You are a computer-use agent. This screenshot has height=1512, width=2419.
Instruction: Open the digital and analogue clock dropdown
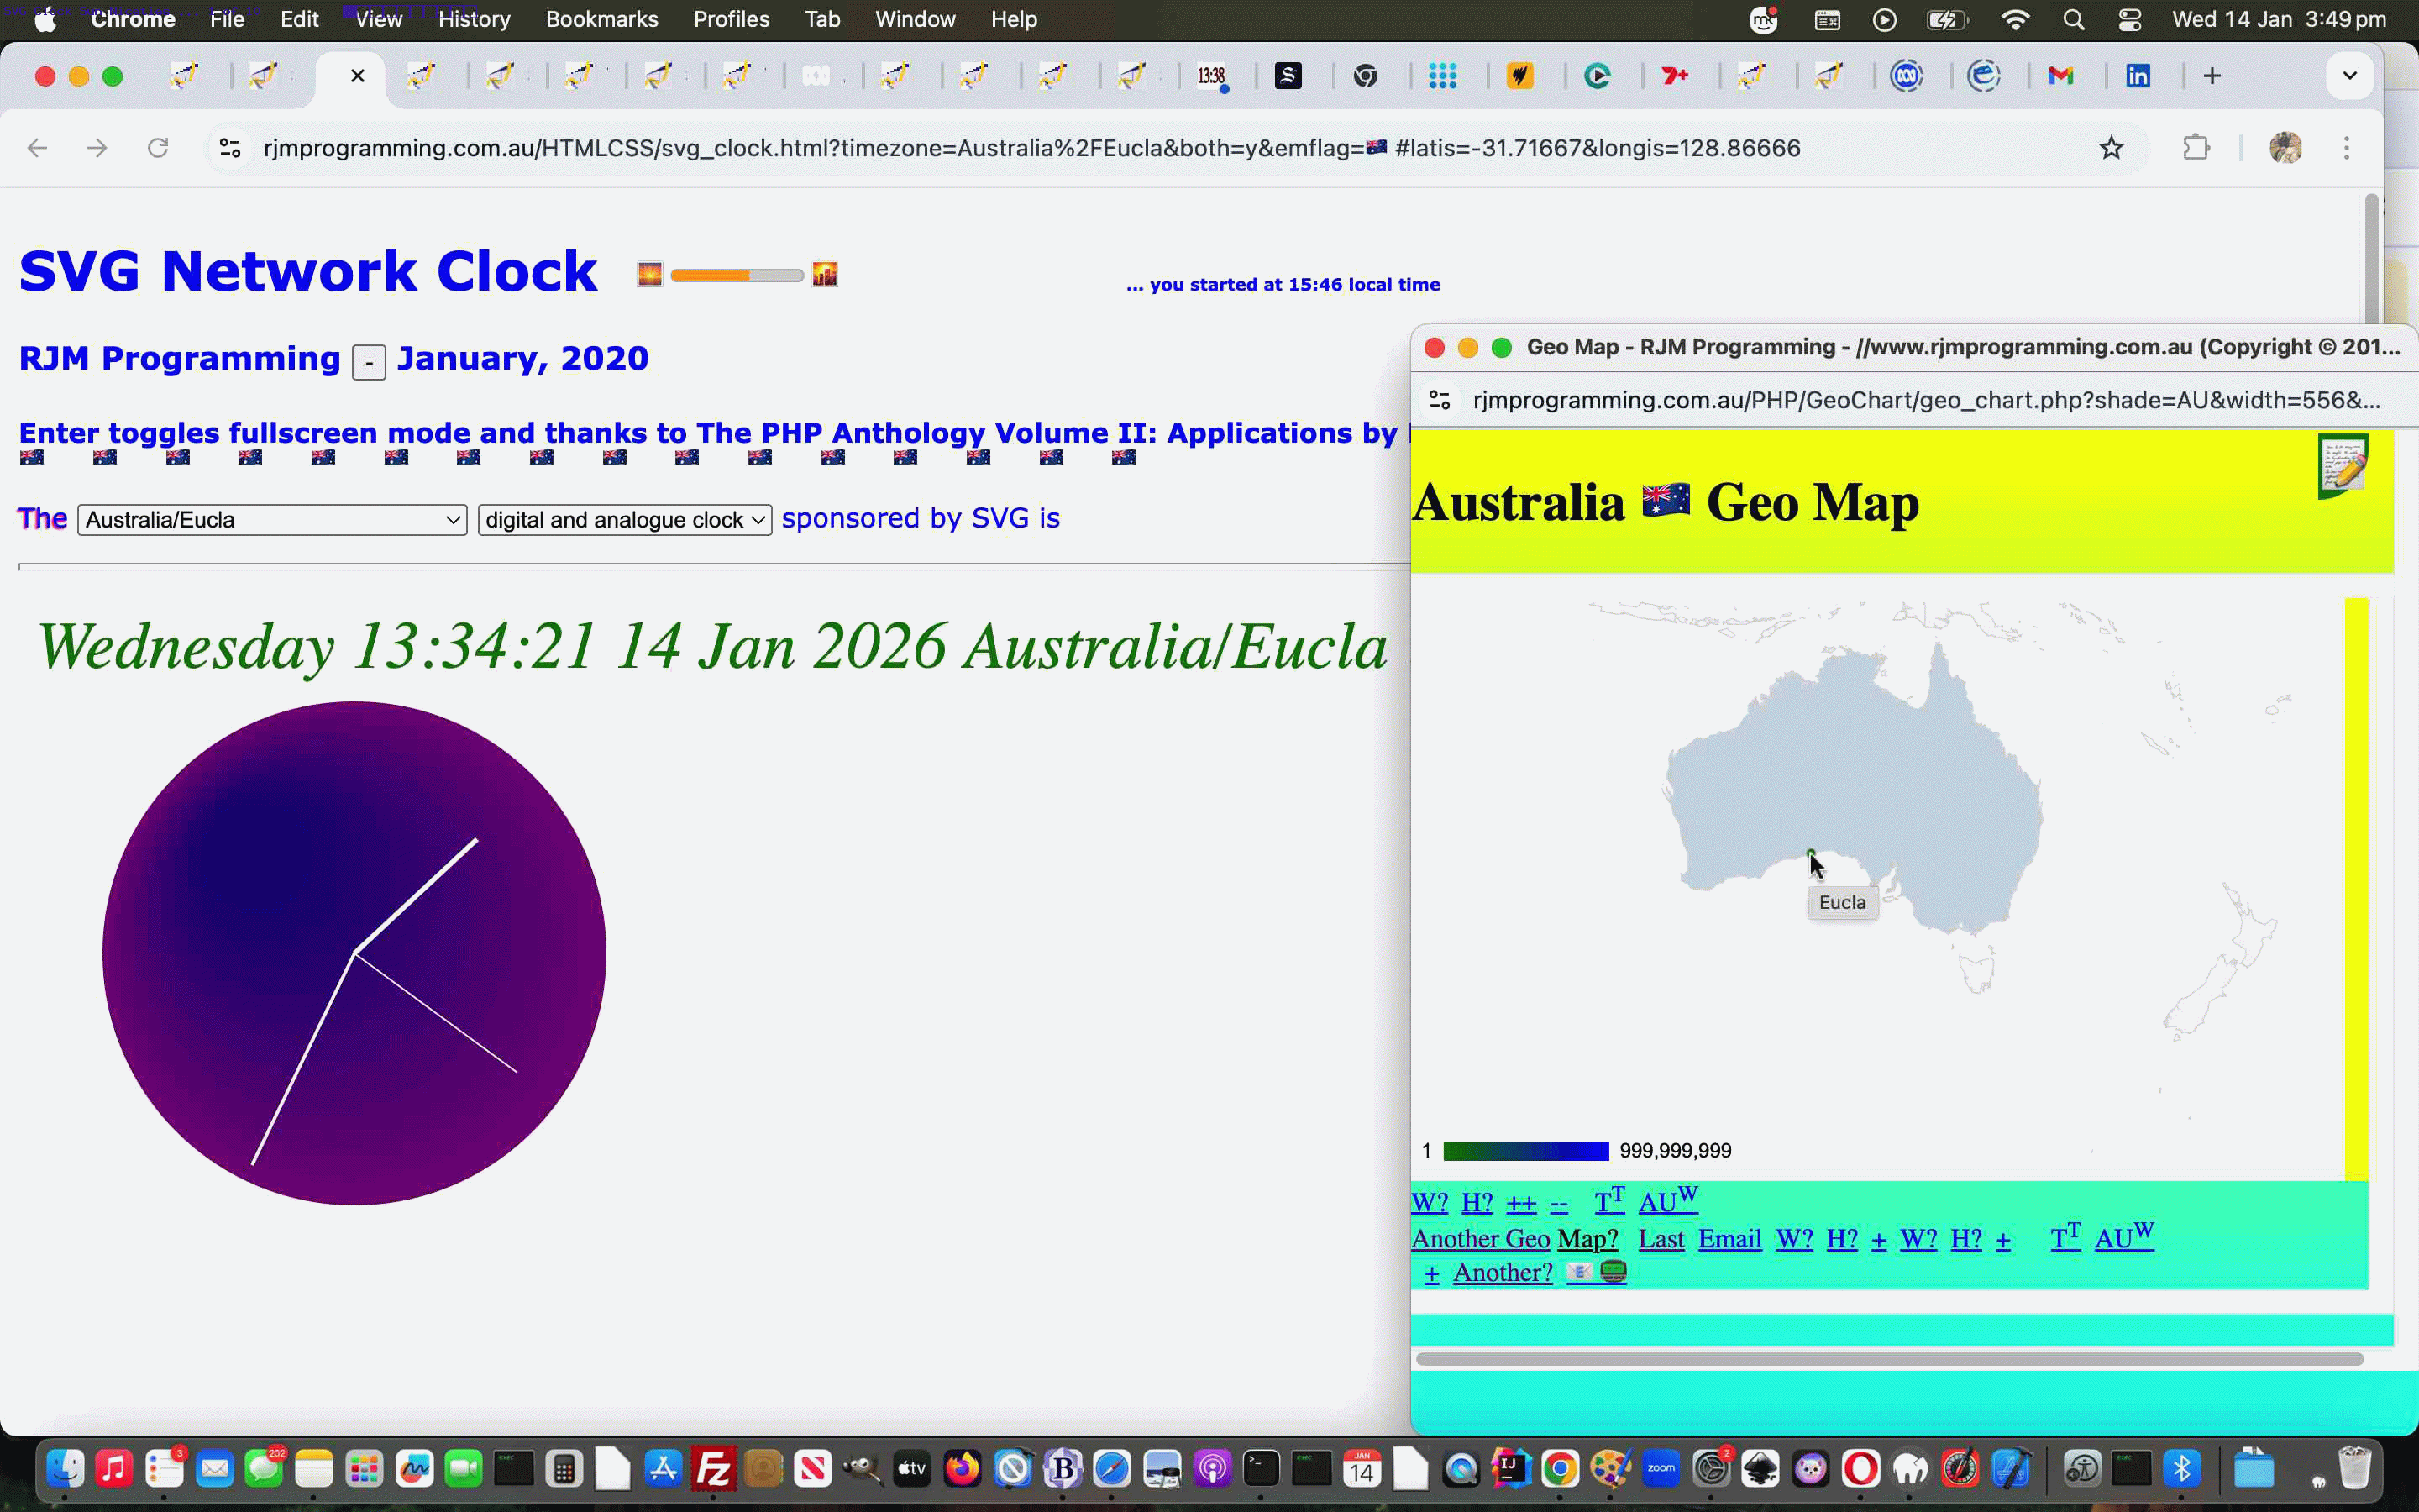click(x=622, y=519)
